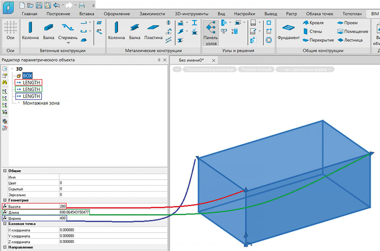Click the Лестница stairs tool
This screenshot has height=251, width=380.
(349, 40)
